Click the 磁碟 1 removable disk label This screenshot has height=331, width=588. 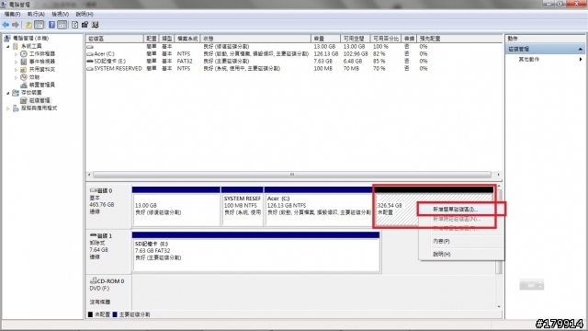click(108, 251)
